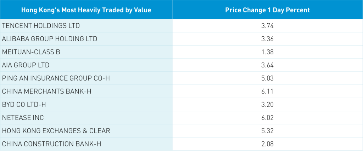Select Alibaba's 3.36 percent value
The width and height of the screenshot is (363, 152).
click(x=267, y=39)
